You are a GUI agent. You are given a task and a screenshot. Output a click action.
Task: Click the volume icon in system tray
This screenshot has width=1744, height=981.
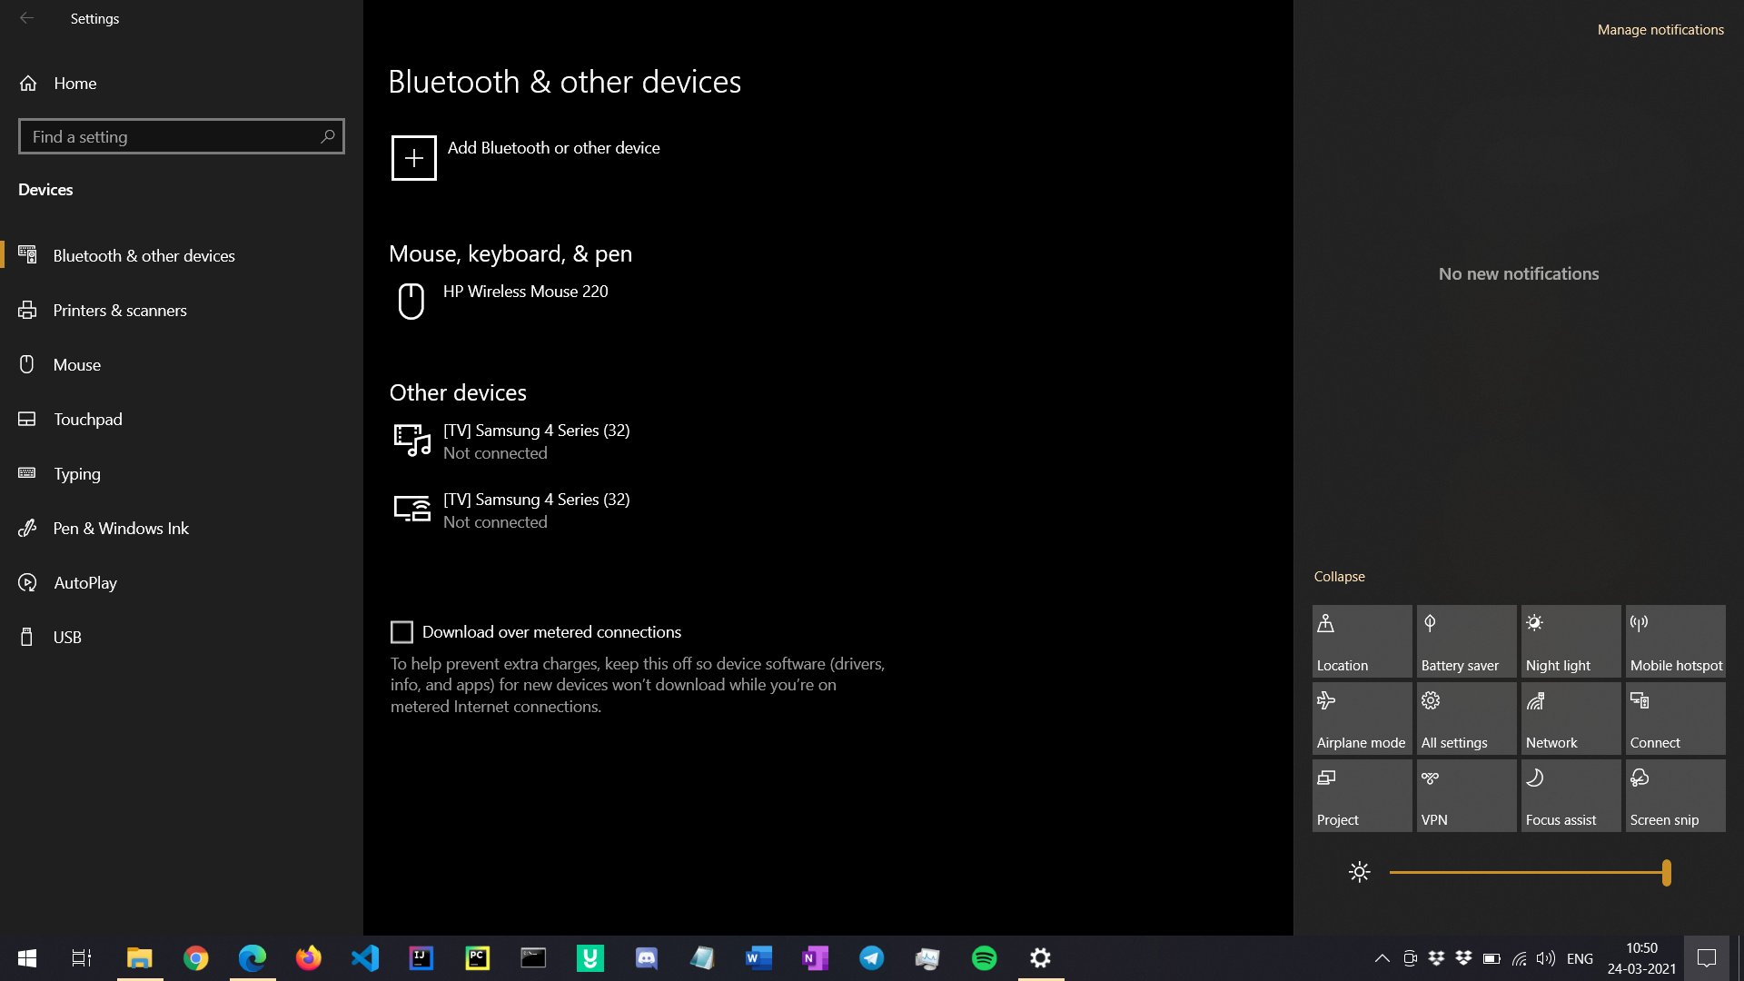[x=1545, y=958]
